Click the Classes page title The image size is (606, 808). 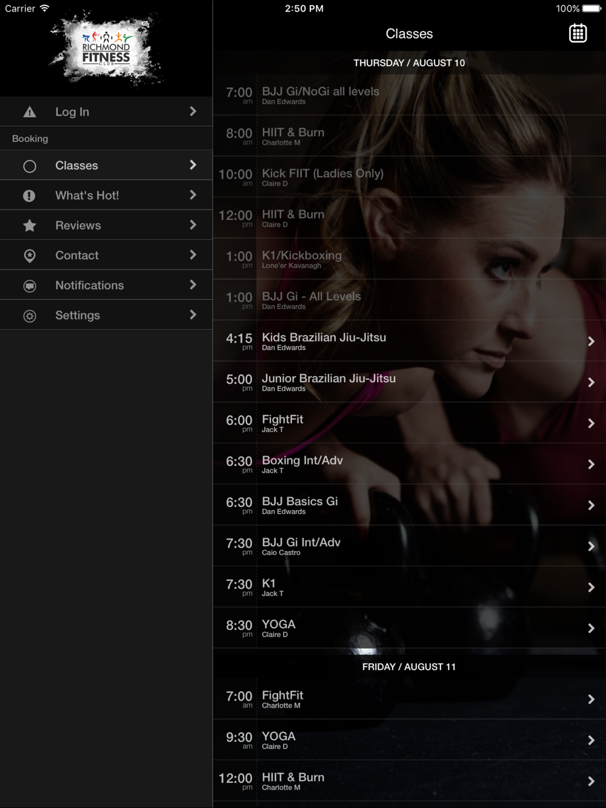coord(409,34)
